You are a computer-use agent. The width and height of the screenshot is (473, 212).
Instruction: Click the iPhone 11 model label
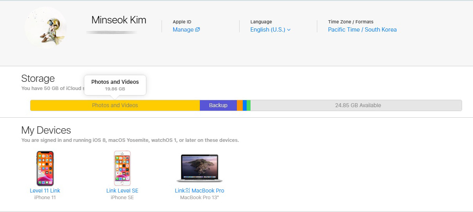click(45, 198)
